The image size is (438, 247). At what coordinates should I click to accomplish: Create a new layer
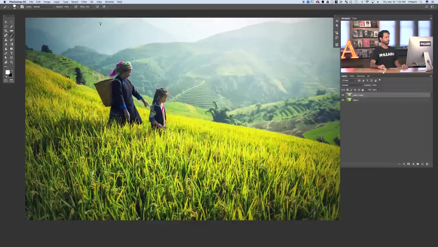pyautogui.click(x=422, y=164)
